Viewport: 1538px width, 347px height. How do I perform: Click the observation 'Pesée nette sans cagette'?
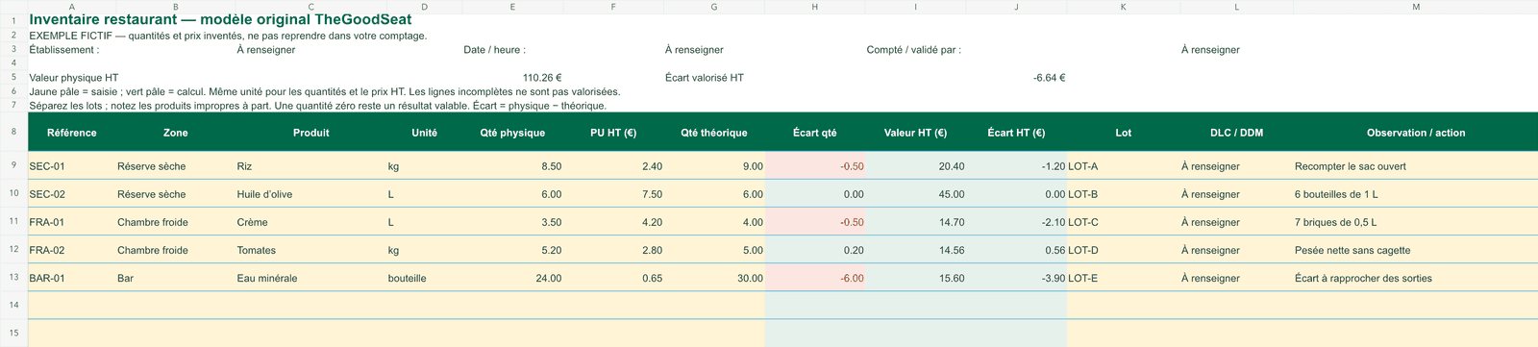click(1416, 250)
